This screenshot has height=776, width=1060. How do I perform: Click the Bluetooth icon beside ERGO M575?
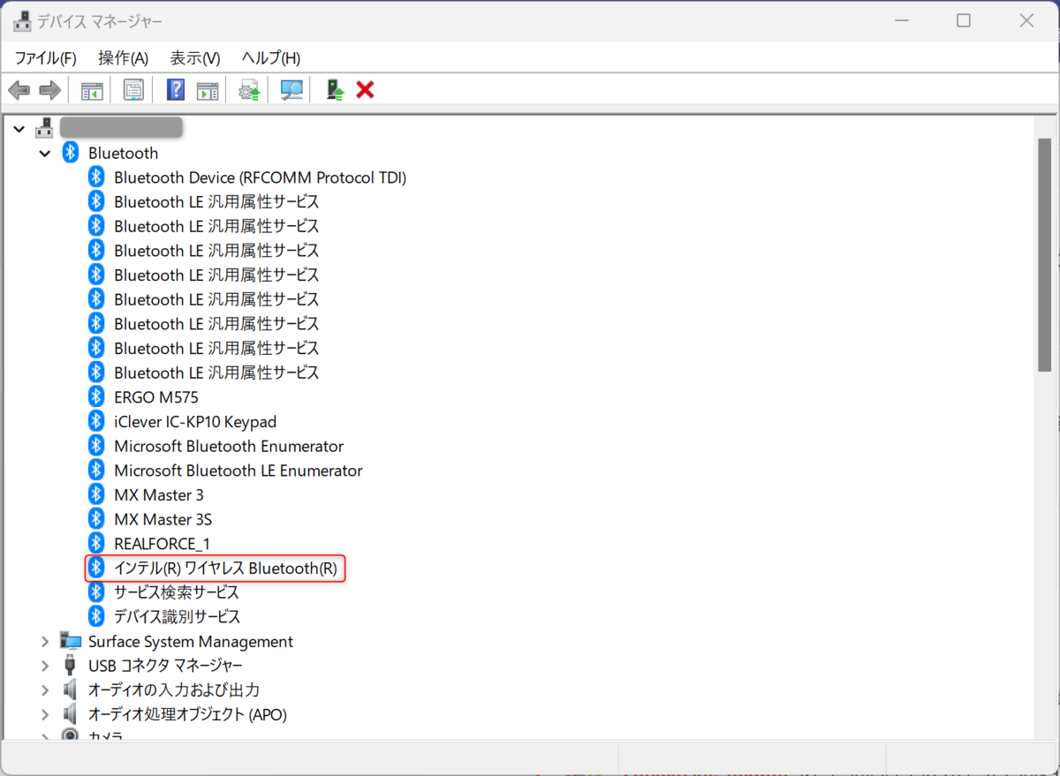tap(96, 397)
